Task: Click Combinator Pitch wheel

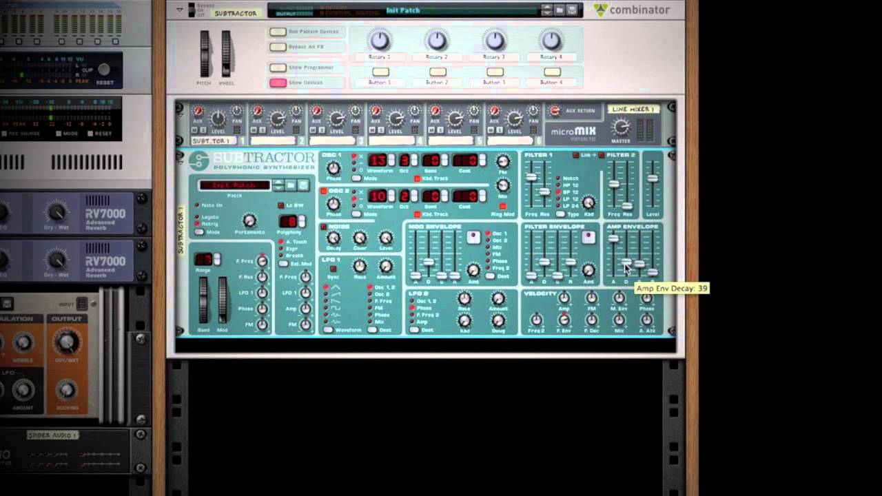Action: [205, 54]
